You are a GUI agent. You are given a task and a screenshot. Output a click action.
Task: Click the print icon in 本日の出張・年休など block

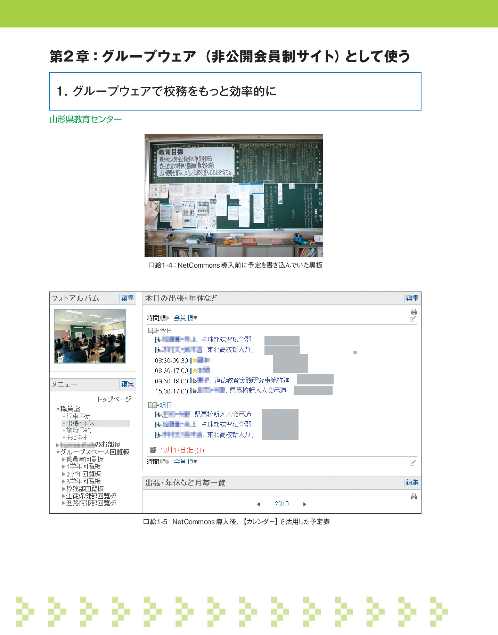click(414, 312)
